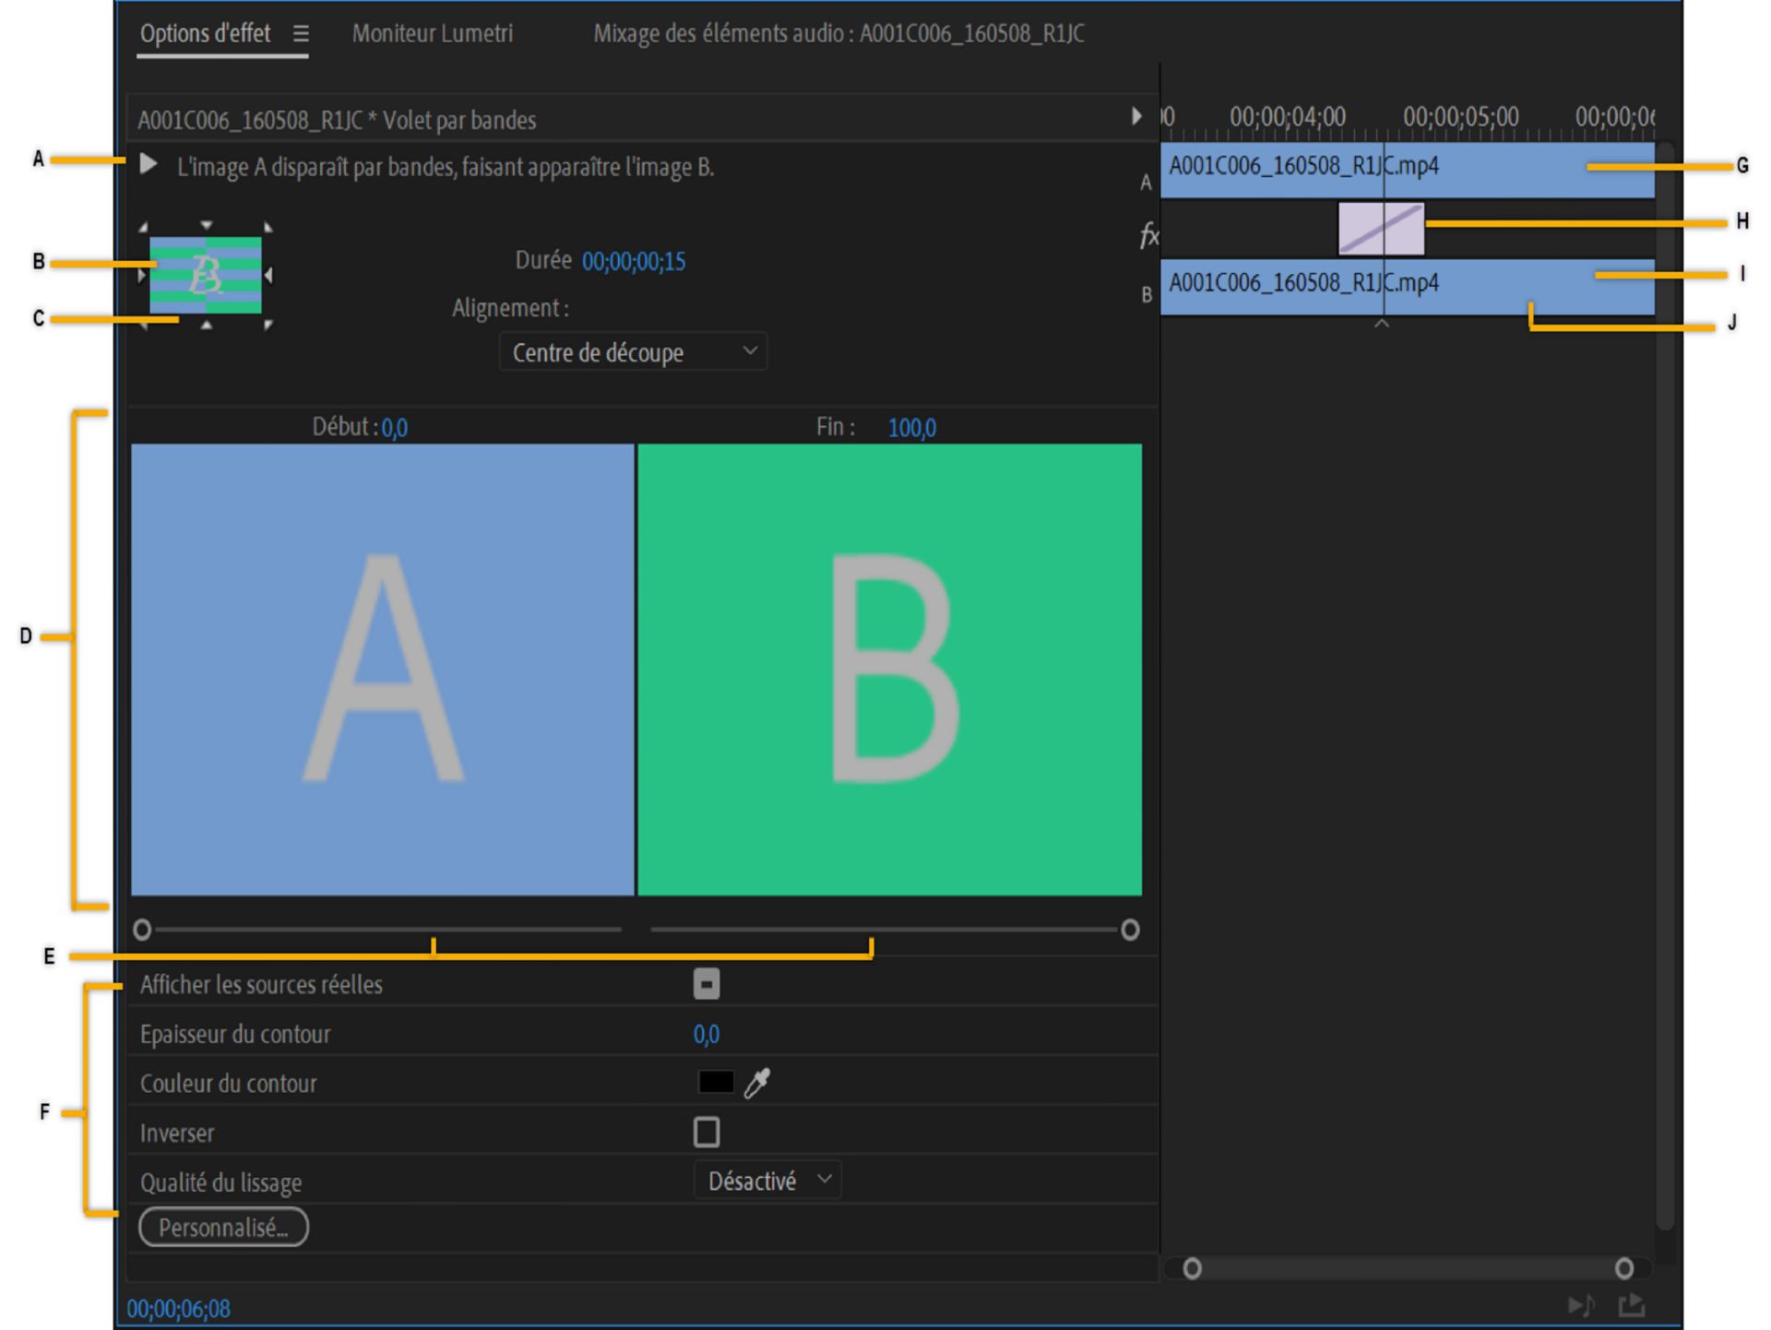Click the bottom arrow under the transition thumbnail
This screenshot has width=1771, height=1330.
point(205,325)
